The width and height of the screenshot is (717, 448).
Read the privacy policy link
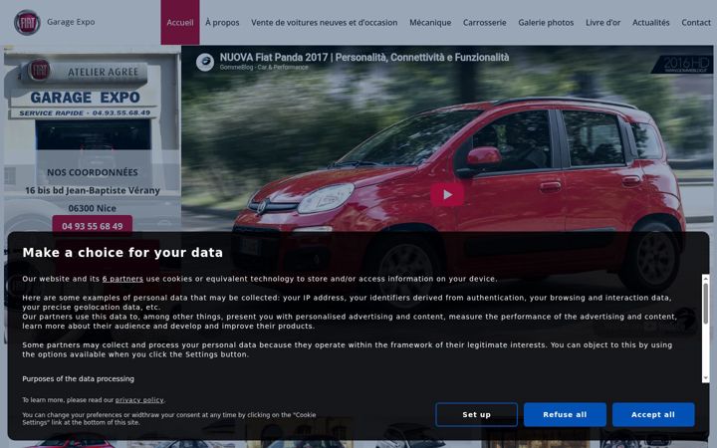[x=139, y=400]
